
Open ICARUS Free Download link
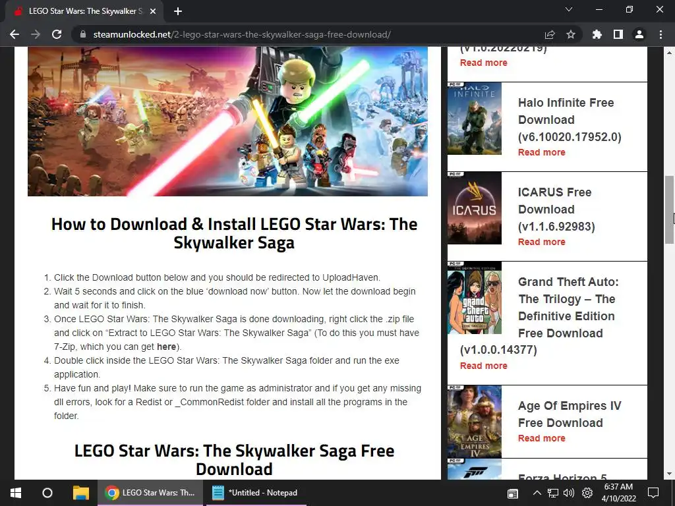tap(556, 209)
